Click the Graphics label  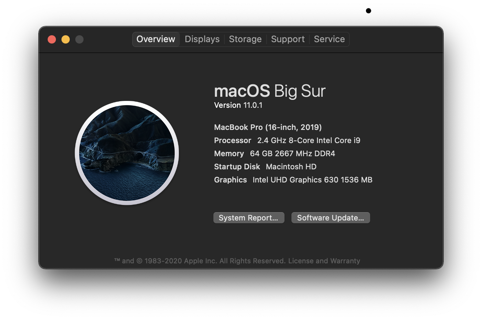pos(230,180)
